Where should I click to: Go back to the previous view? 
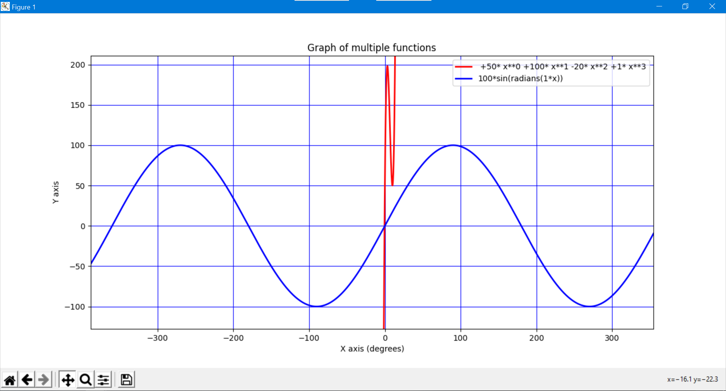[x=27, y=380]
